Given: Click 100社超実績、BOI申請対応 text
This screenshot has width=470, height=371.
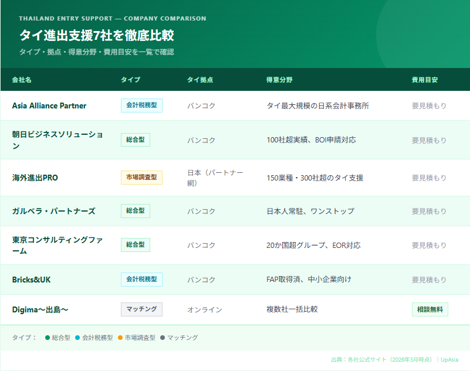Looking at the screenshot, I should pos(311,140).
